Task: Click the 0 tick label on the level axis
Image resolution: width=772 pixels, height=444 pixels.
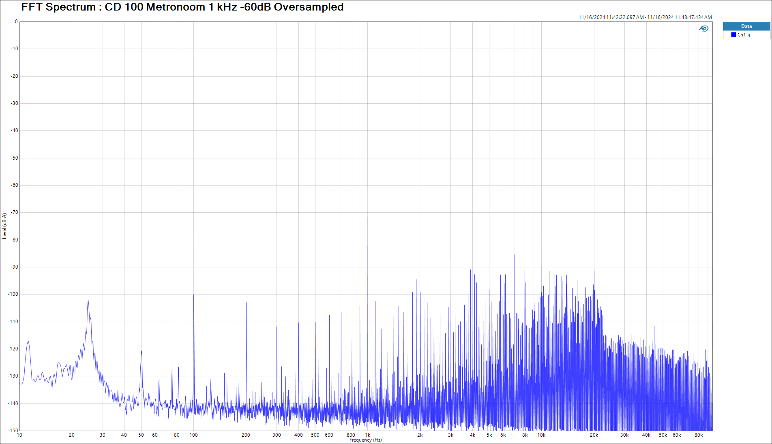Action: [x=16, y=21]
